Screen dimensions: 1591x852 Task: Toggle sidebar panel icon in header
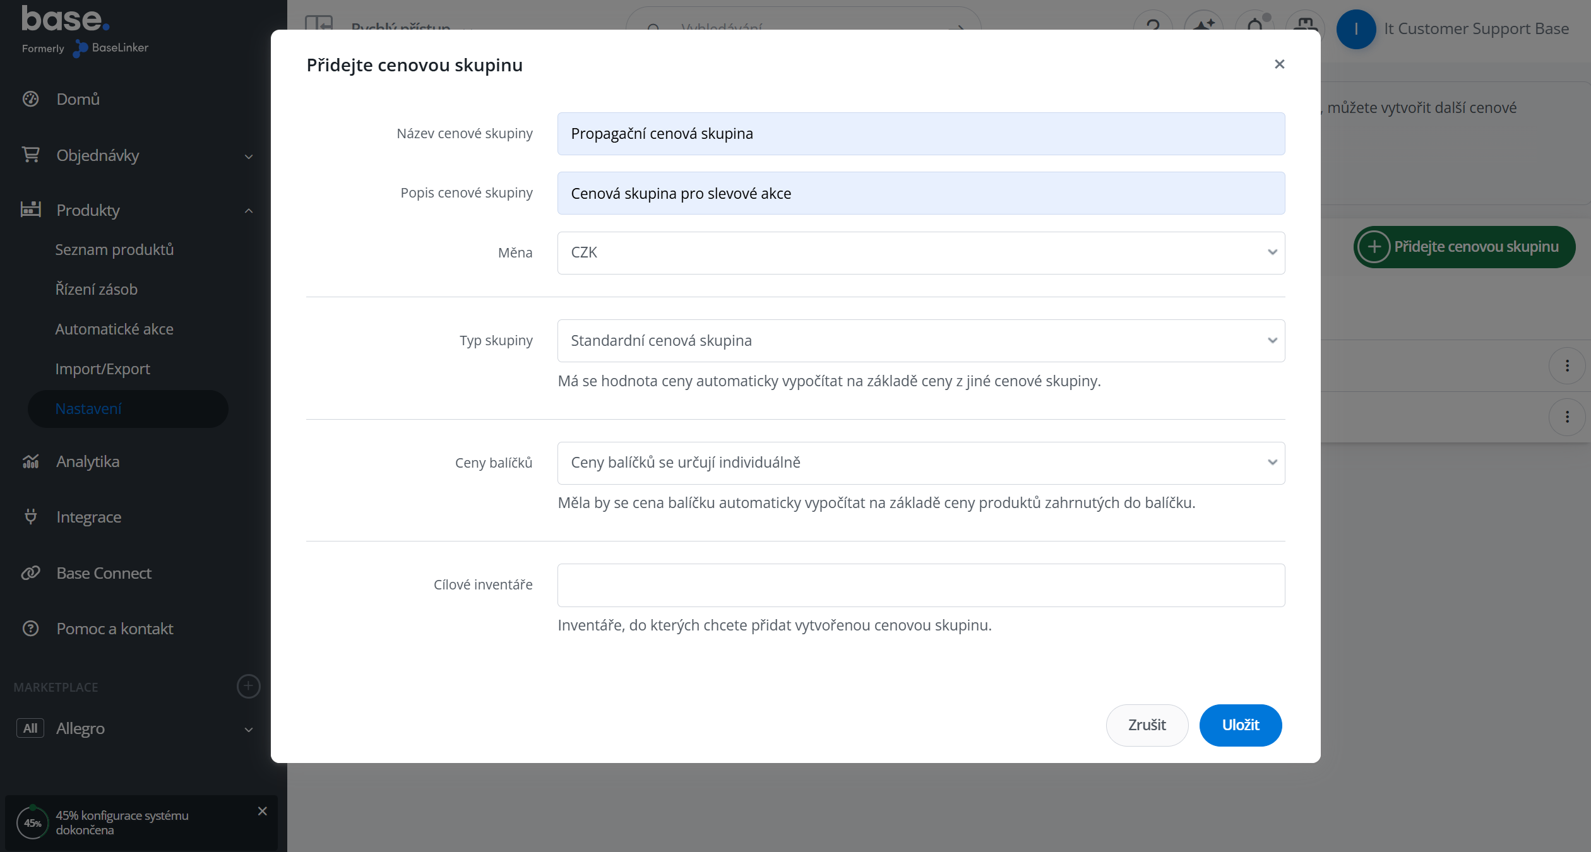pyautogui.click(x=319, y=24)
